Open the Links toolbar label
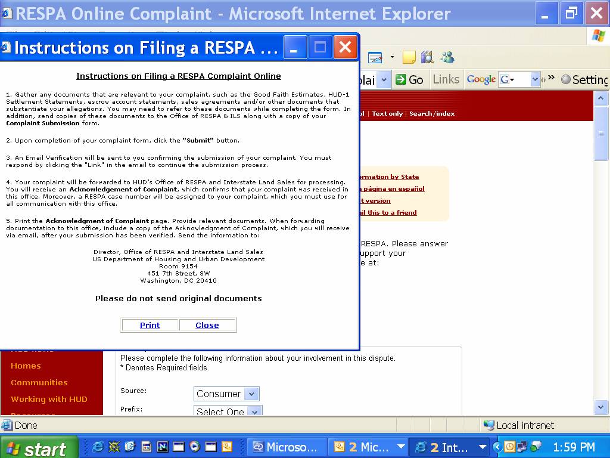This screenshot has width=610, height=458. click(446, 79)
